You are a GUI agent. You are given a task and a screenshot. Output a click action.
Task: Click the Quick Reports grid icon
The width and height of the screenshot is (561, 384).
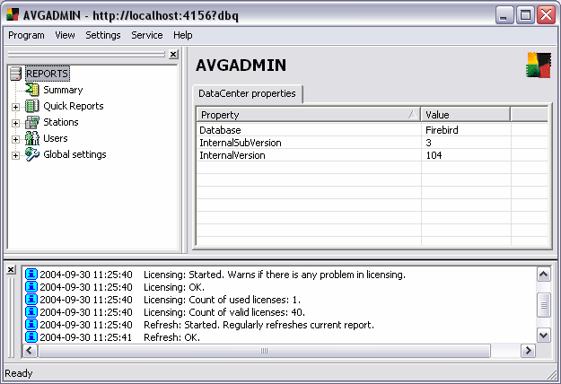(x=31, y=106)
